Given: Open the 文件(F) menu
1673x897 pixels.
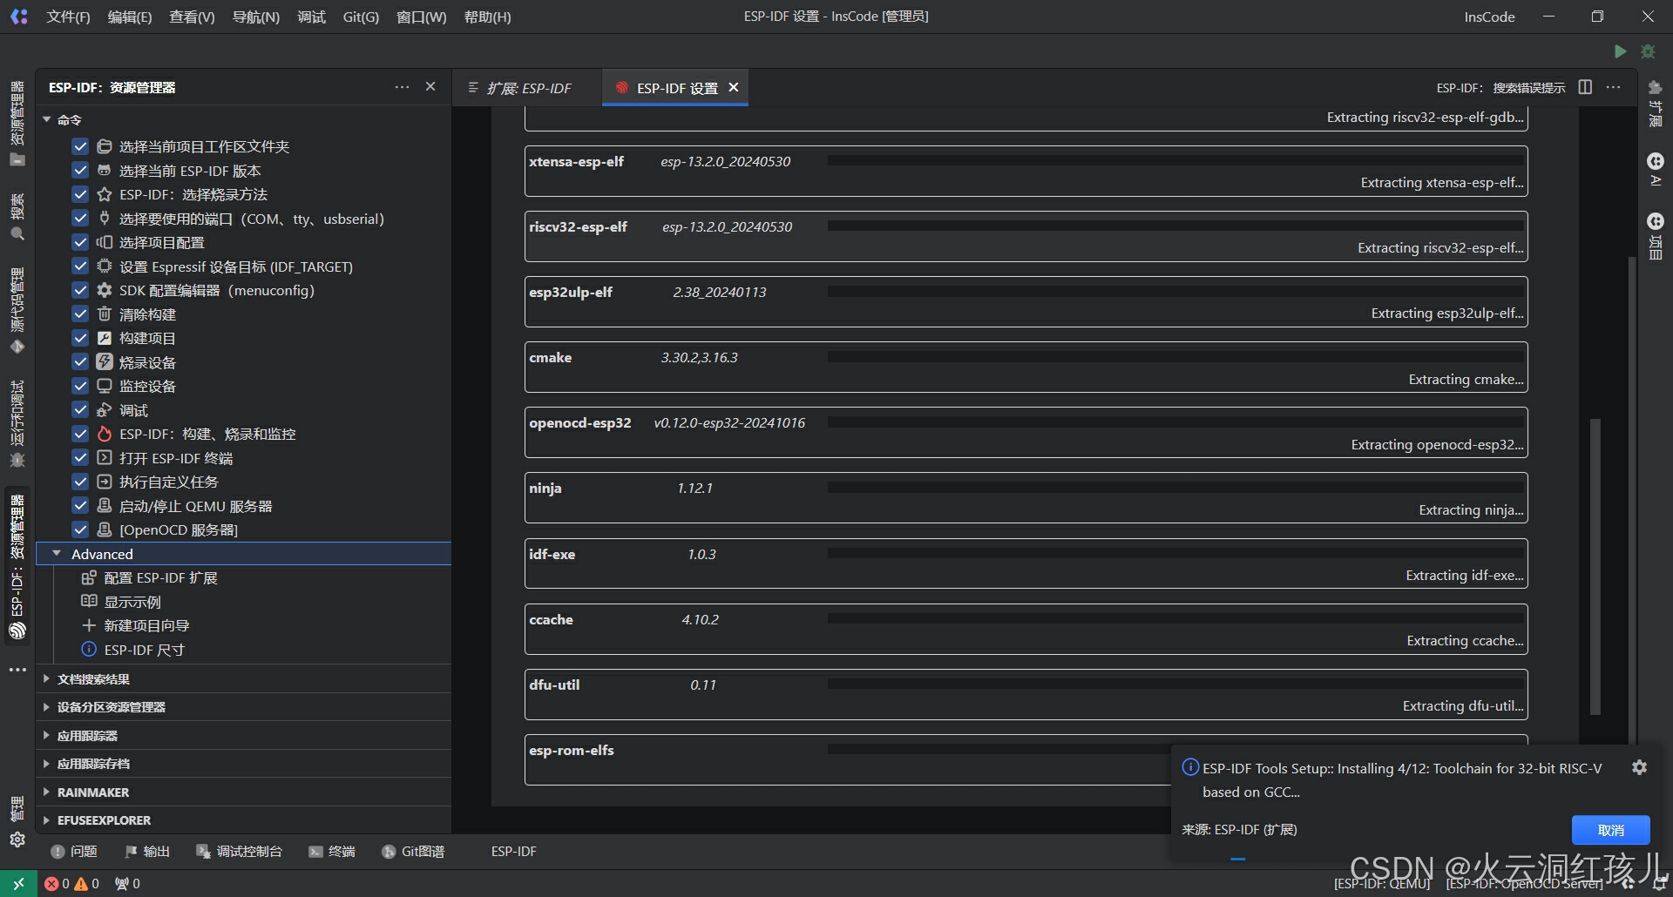Looking at the screenshot, I should point(68,17).
